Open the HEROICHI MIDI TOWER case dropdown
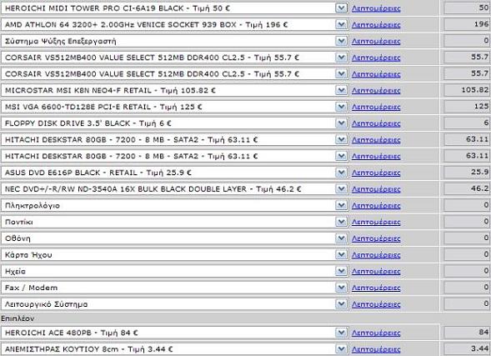The height and width of the screenshot is (356, 491). [x=341, y=8]
